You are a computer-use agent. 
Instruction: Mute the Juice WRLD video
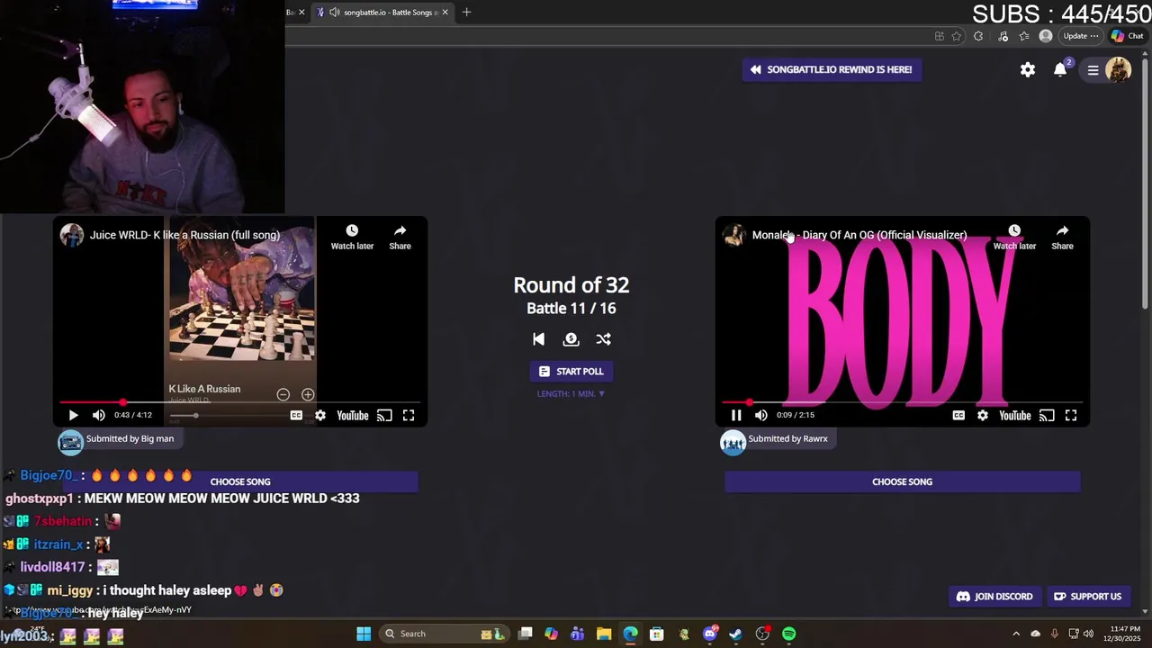click(99, 415)
